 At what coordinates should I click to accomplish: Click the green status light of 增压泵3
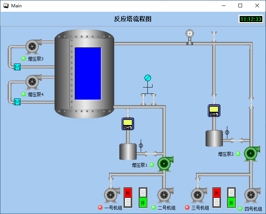click(24, 58)
